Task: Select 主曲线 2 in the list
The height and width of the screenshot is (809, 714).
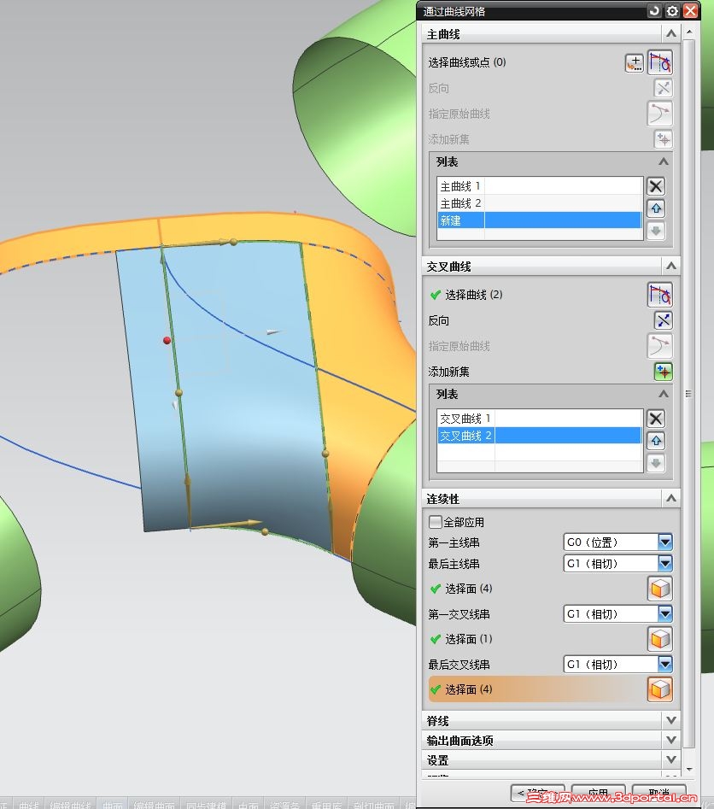Action: 539,203
